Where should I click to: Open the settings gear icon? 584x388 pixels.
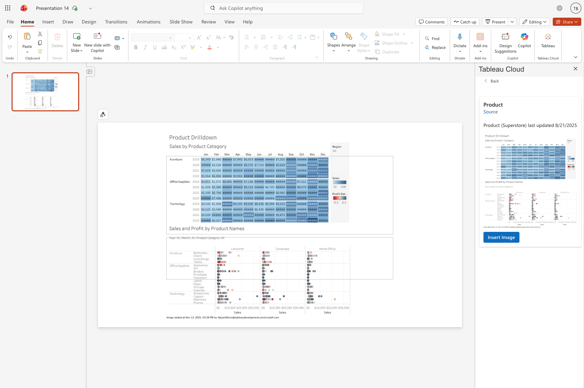click(x=559, y=8)
